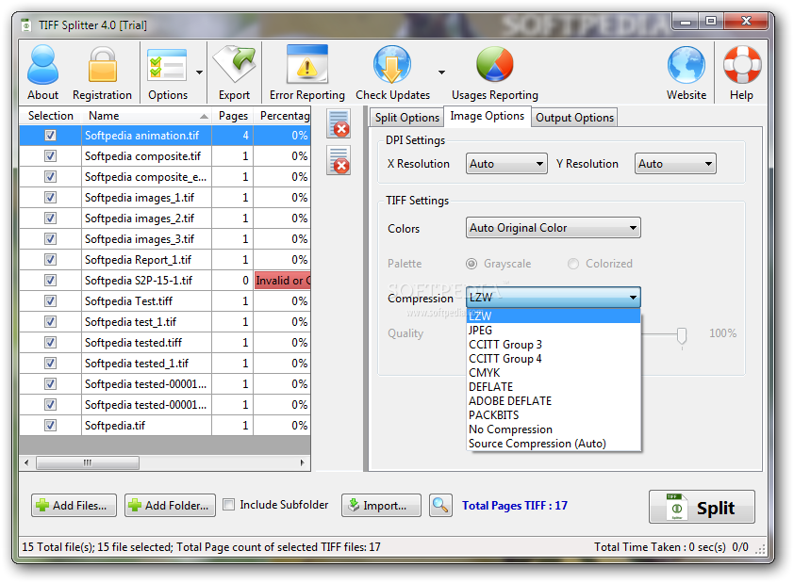
Task: Expand the Check Updates arrow menu
Action: pyautogui.click(x=441, y=73)
